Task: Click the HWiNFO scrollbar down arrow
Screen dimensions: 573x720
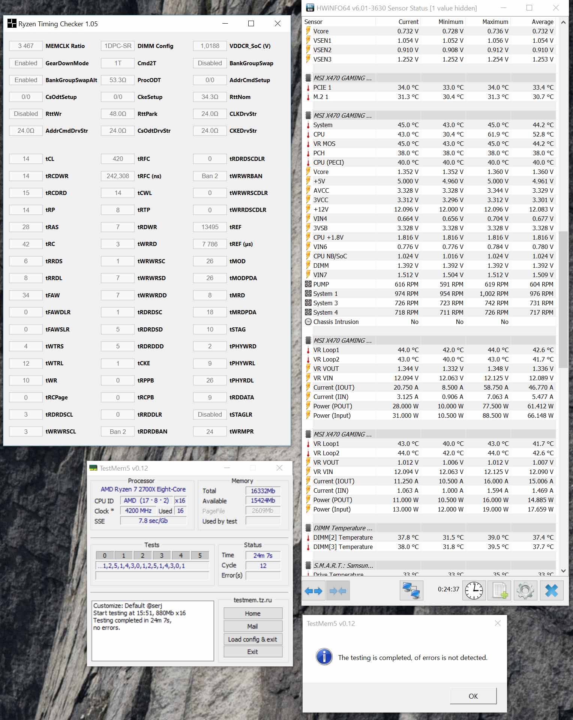Action: [563, 571]
